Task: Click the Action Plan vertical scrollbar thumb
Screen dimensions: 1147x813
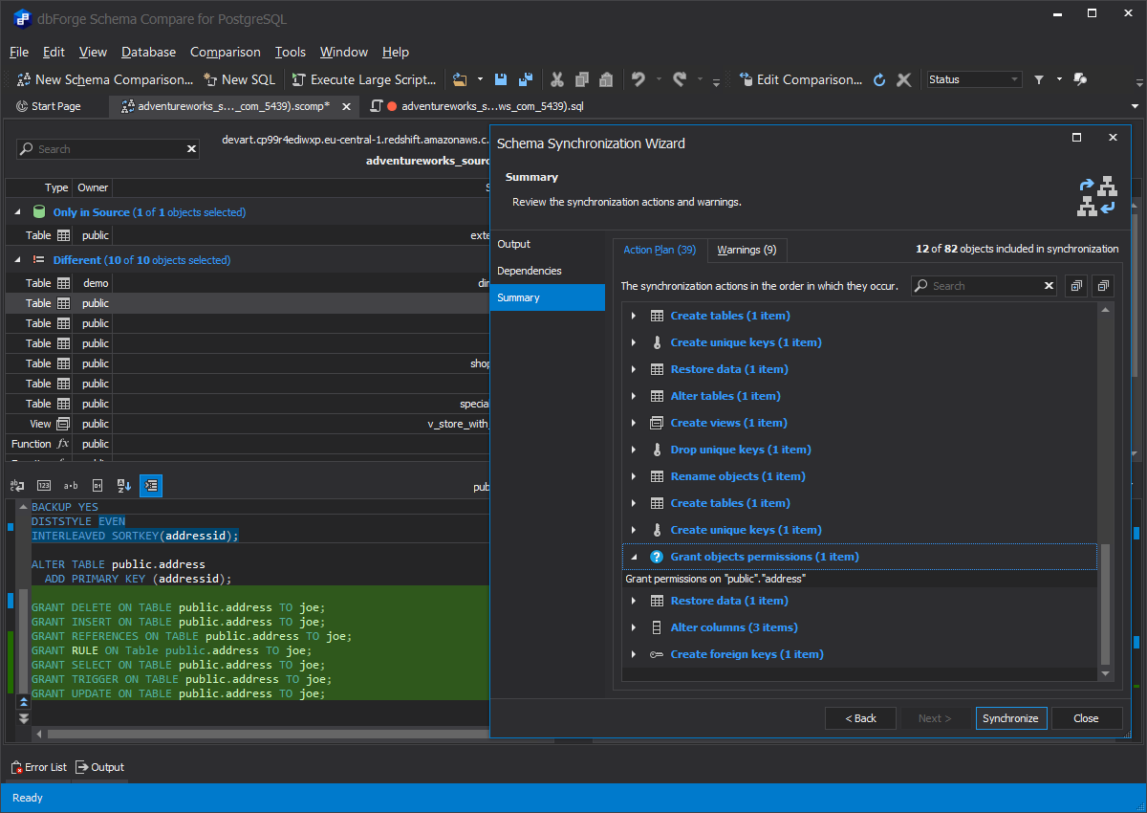Action: 1106,604
